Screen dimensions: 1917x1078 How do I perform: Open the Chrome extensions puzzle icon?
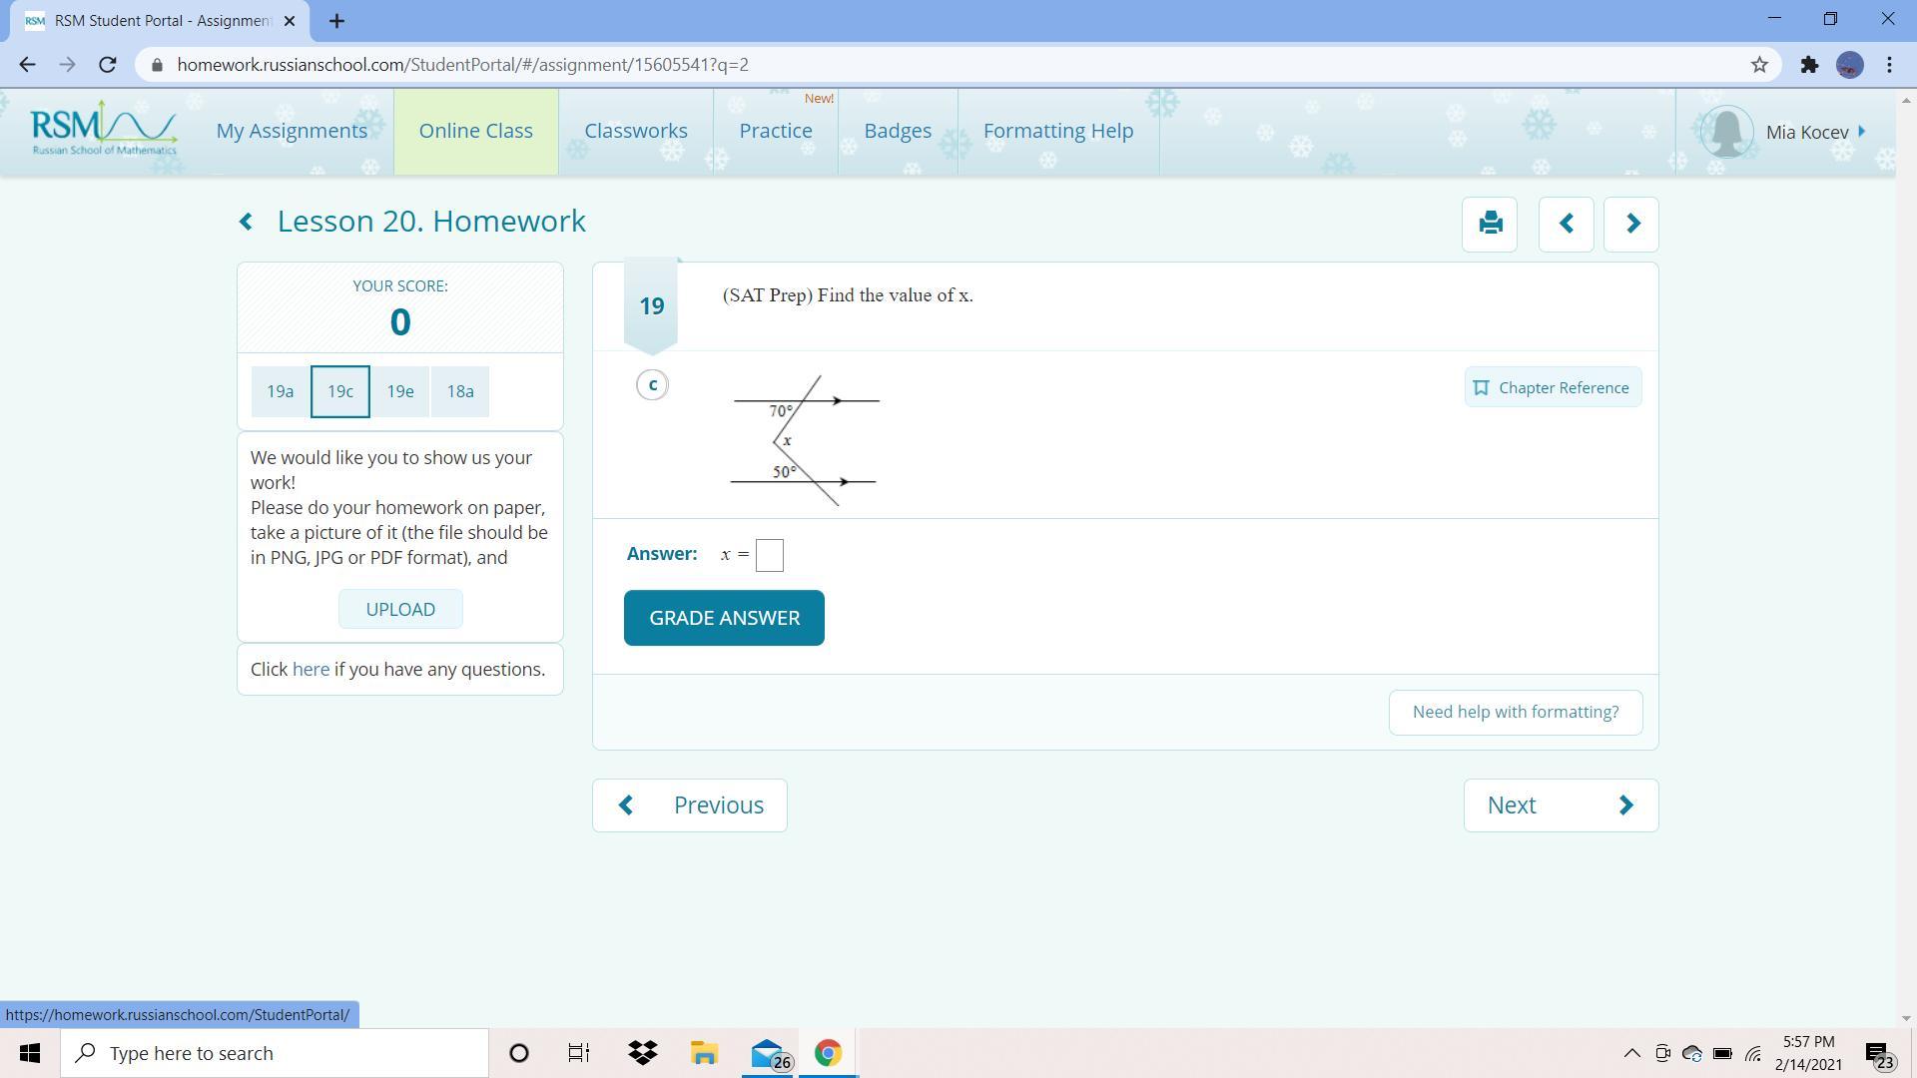pos(1809,65)
